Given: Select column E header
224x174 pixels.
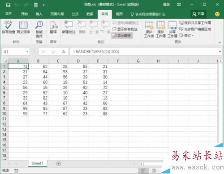Looking at the screenshot, I should (x=98, y=61).
